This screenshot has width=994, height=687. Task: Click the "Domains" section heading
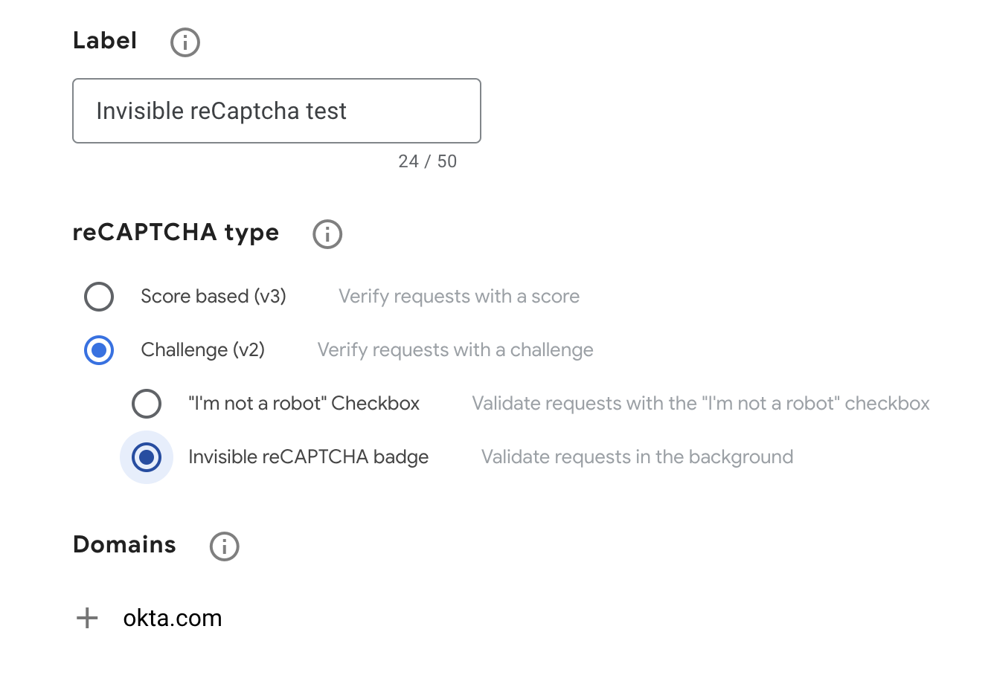click(x=124, y=545)
